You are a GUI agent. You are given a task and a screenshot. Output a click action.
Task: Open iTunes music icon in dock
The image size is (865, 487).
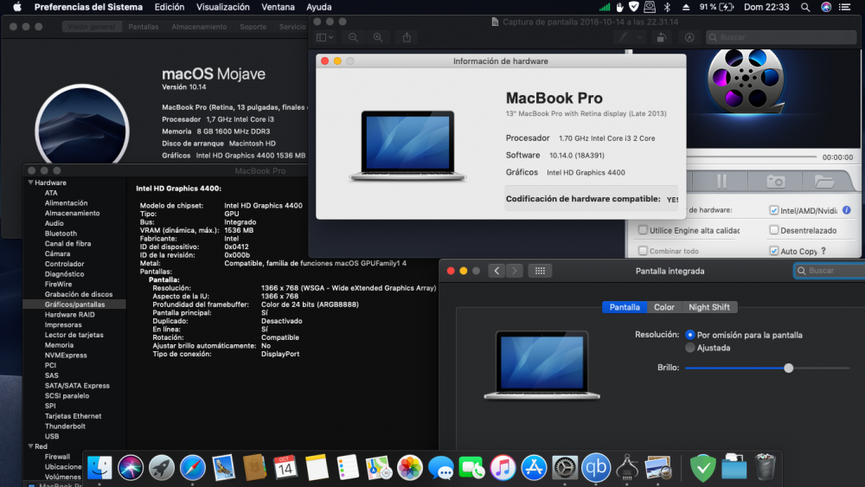coord(503,468)
